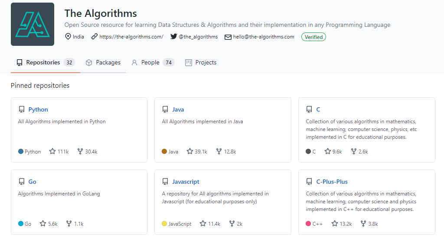This screenshot has width=444, height=243.
Task: Click the hello@the-algorithms.com email link
Action: click(263, 37)
